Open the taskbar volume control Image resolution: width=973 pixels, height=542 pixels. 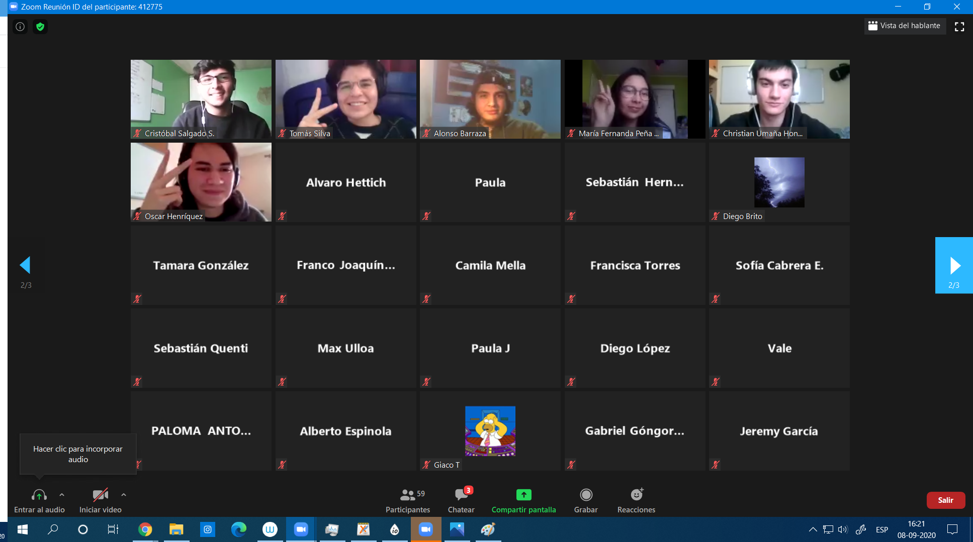843,529
